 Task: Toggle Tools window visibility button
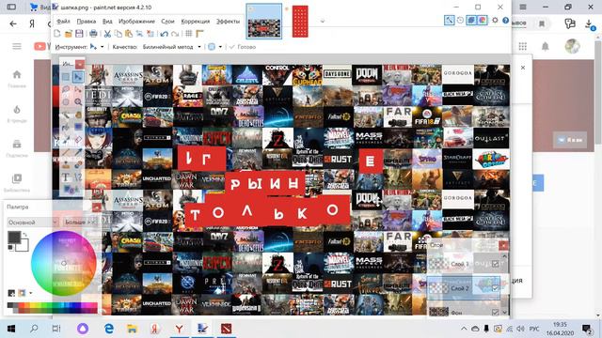450,20
